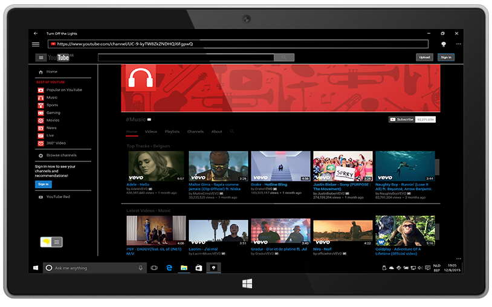The width and height of the screenshot is (492, 307).
Task: Click the YouTube search input box
Action: (x=186, y=57)
